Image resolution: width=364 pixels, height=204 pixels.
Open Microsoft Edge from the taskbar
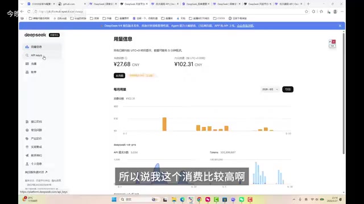pos(182,199)
